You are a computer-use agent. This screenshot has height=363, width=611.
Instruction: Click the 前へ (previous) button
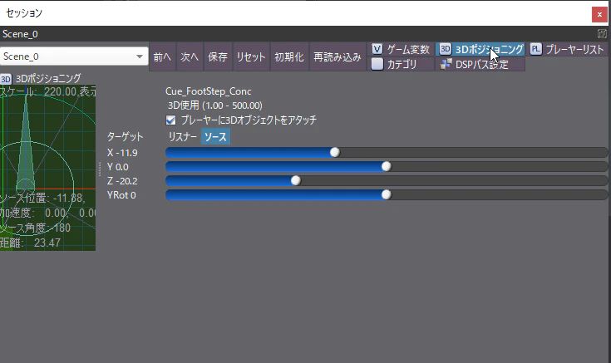pos(162,56)
